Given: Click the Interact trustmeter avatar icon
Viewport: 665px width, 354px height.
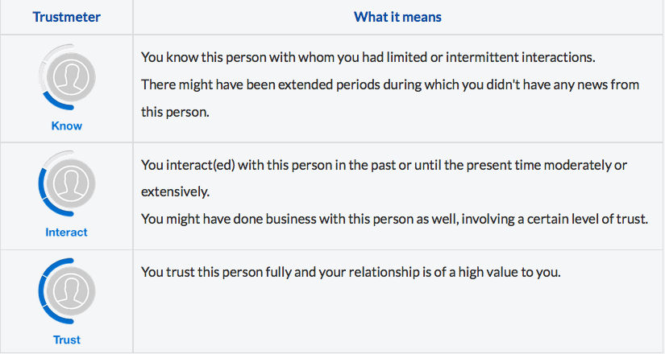Looking at the screenshot, I should [71, 183].
